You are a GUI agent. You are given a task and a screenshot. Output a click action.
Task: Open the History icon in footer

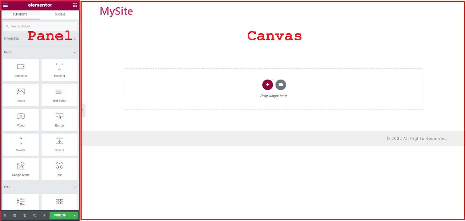[x=25, y=215]
